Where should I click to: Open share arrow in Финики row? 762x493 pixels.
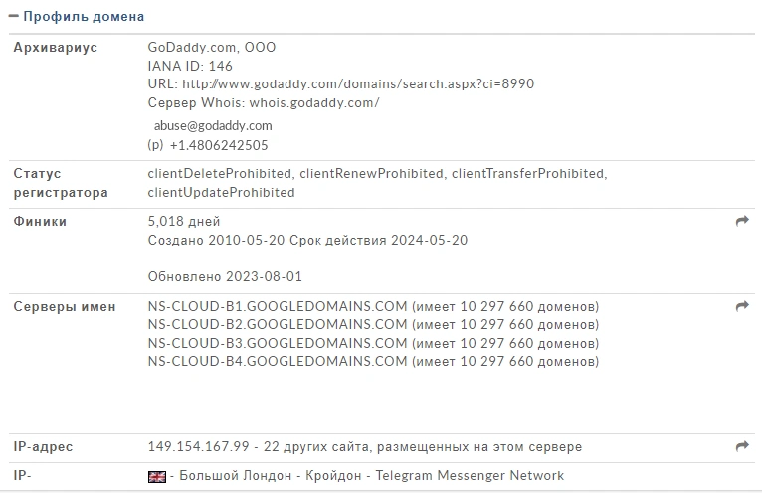(742, 221)
